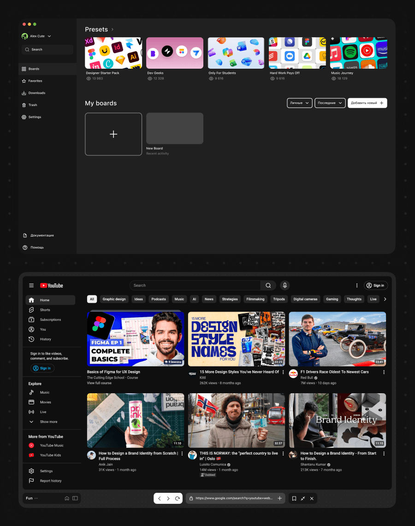Select the All filter chip
415x526 pixels.
point(92,299)
